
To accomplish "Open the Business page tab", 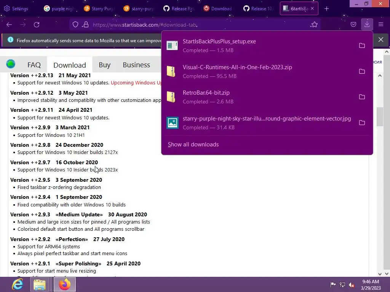I will point(136,65).
